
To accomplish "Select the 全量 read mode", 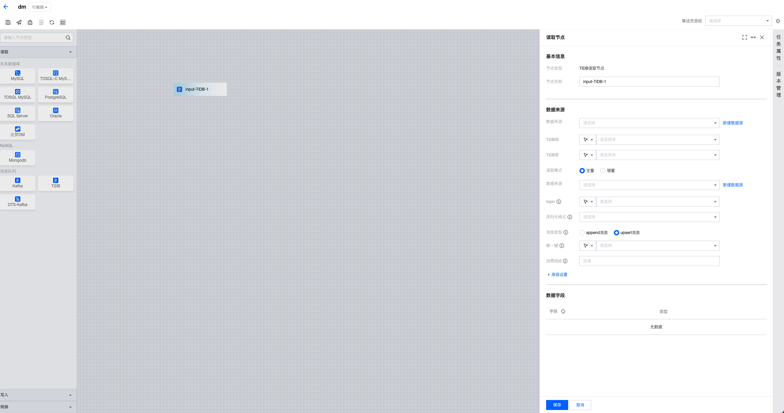I will click(x=582, y=171).
